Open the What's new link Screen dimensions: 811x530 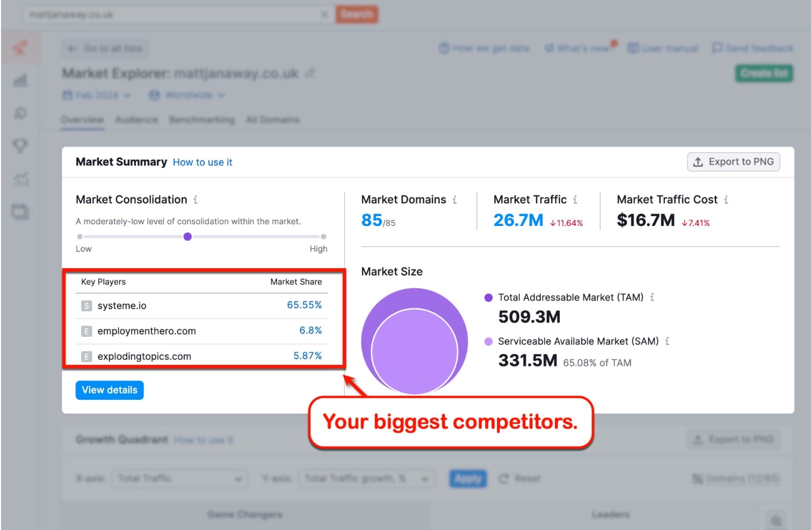tap(579, 48)
